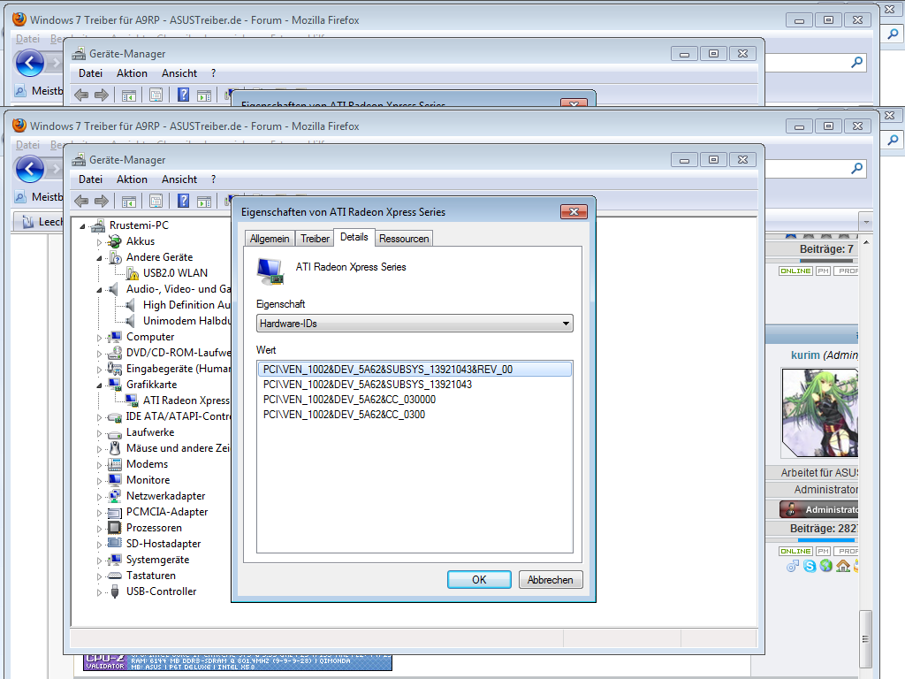Open kurim's profile name link
This screenshot has height=679, width=905.
805,355
